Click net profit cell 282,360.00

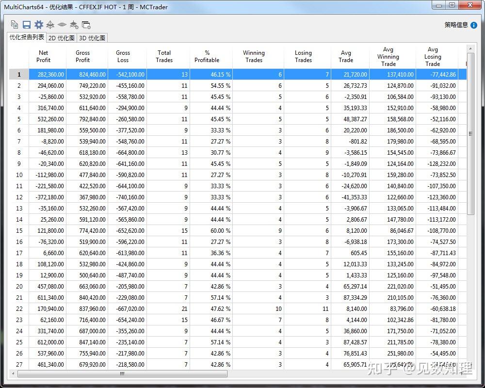48,75
